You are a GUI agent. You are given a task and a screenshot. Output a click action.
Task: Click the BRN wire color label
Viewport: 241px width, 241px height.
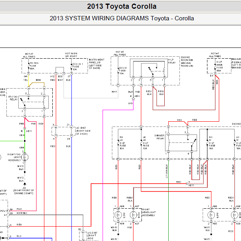pos(38,80)
